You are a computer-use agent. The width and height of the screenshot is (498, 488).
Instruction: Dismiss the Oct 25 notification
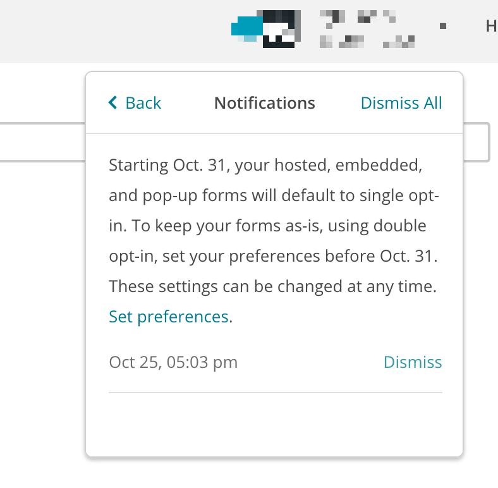point(413,362)
